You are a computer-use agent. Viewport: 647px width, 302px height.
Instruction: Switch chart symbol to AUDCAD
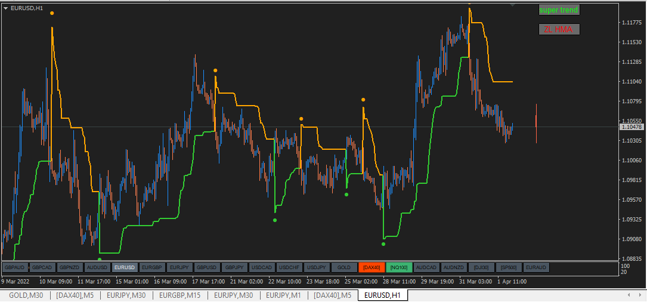tap(426, 268)
